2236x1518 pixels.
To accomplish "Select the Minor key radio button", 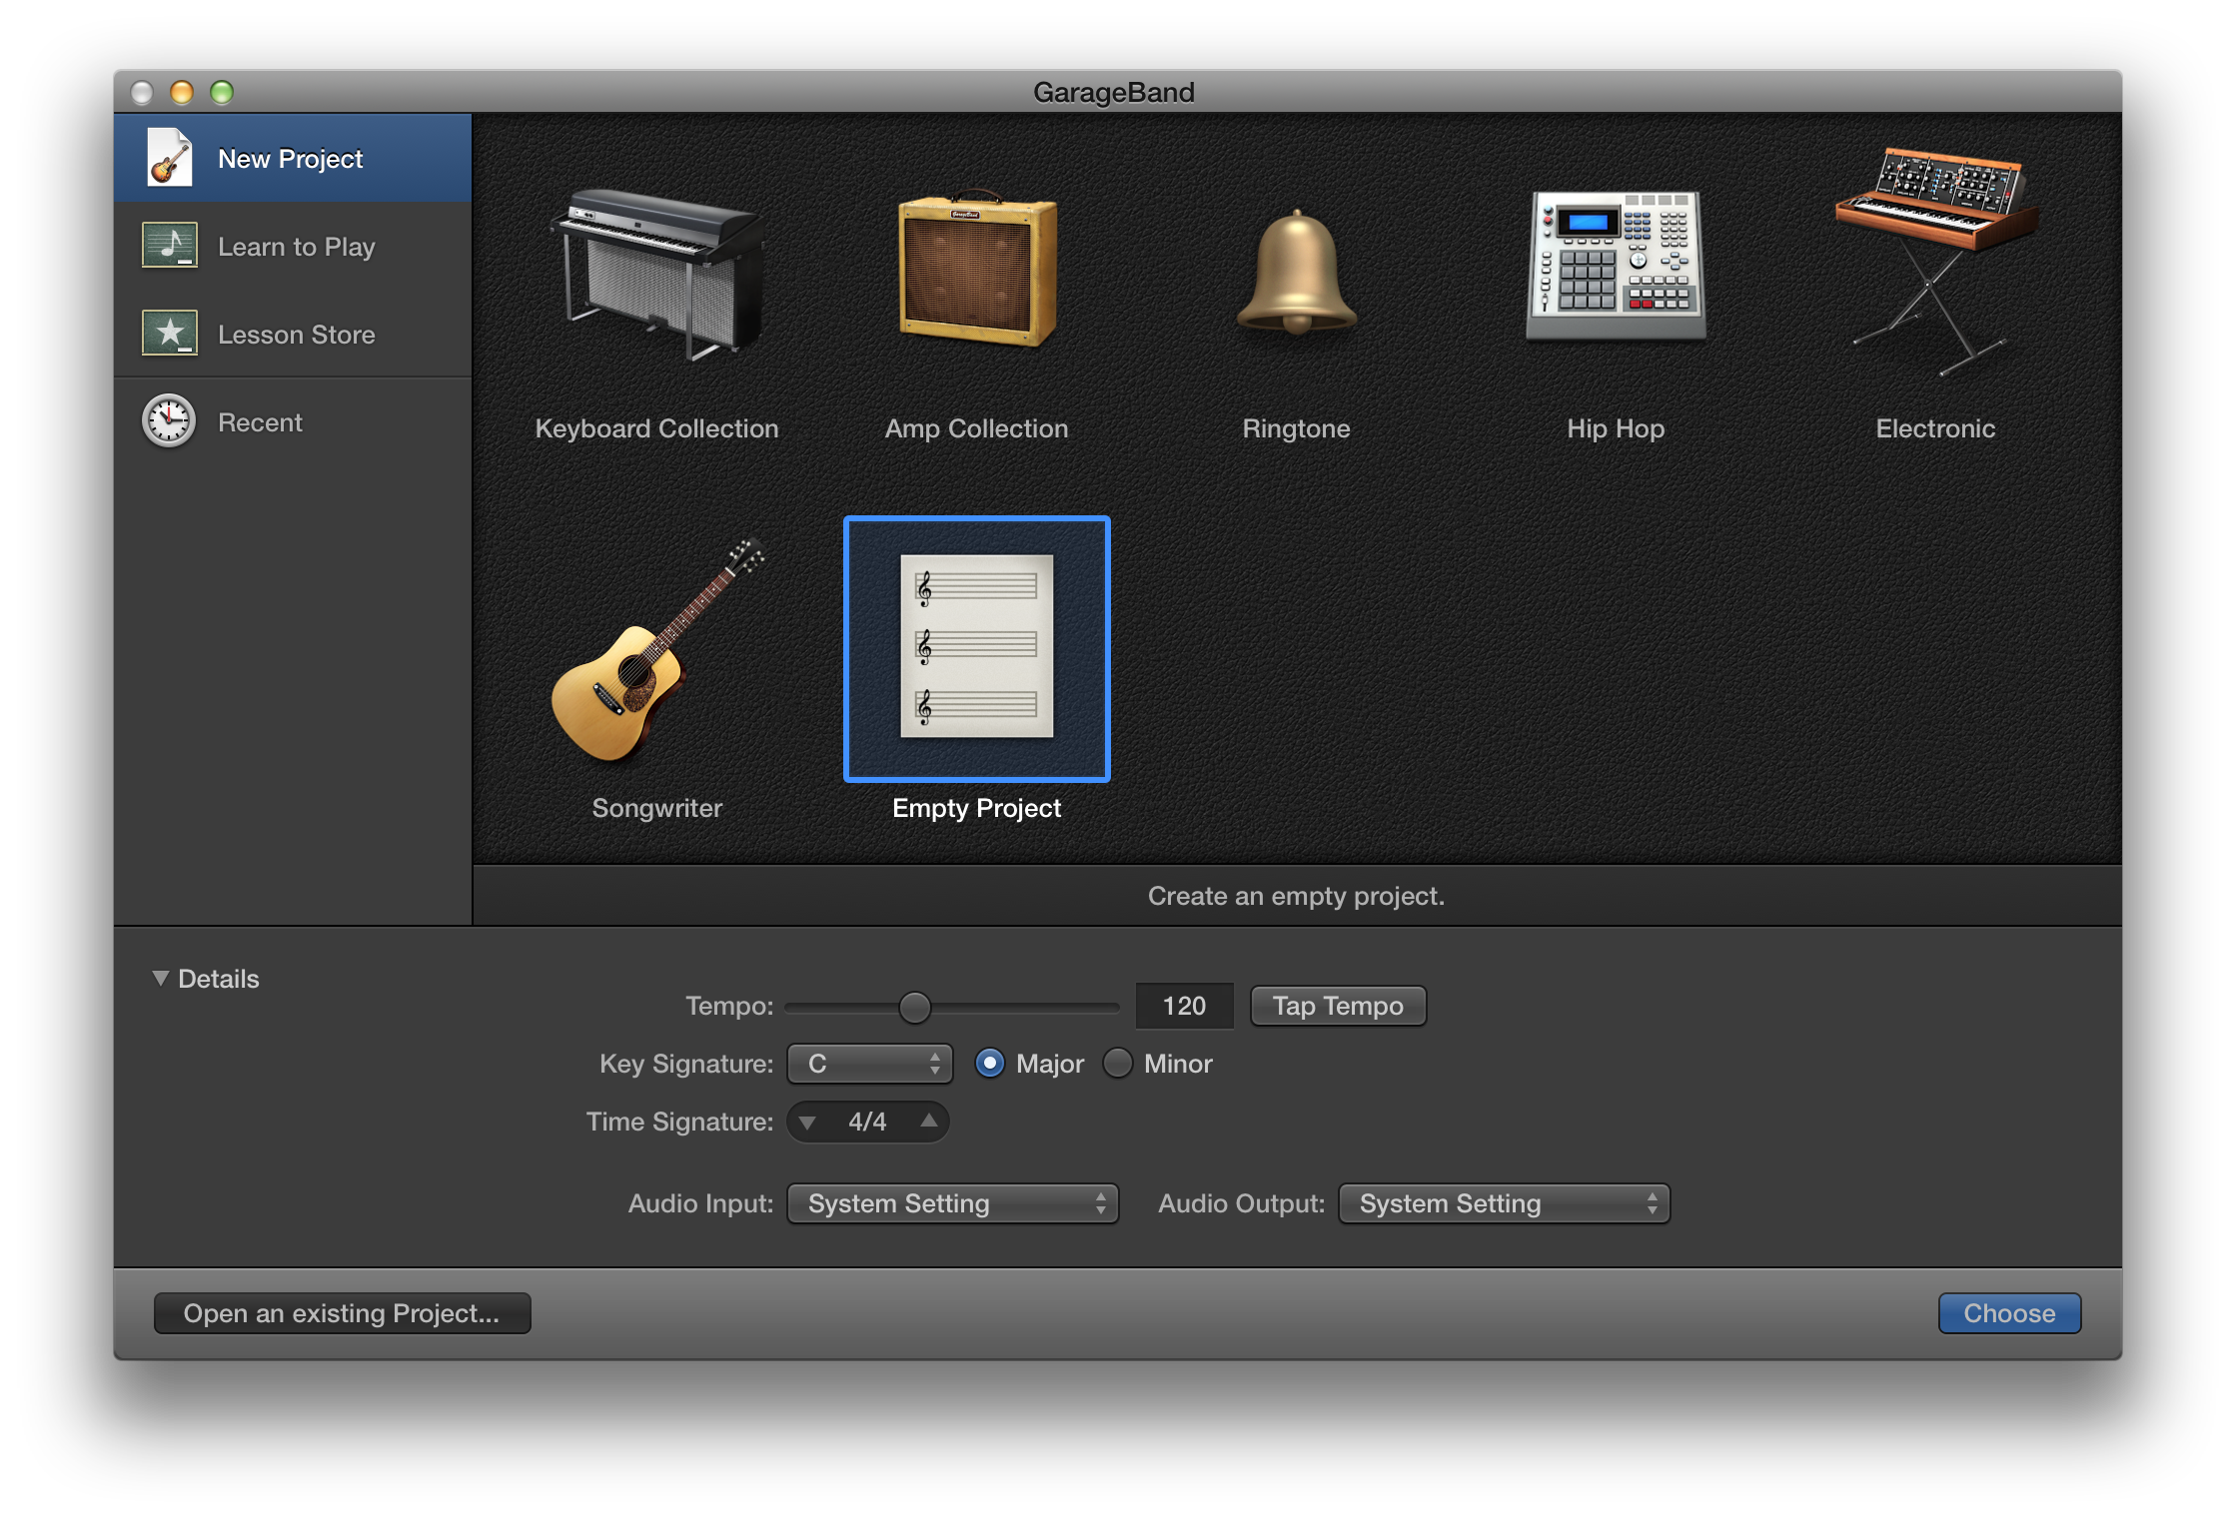I will click(1117, 1064).
